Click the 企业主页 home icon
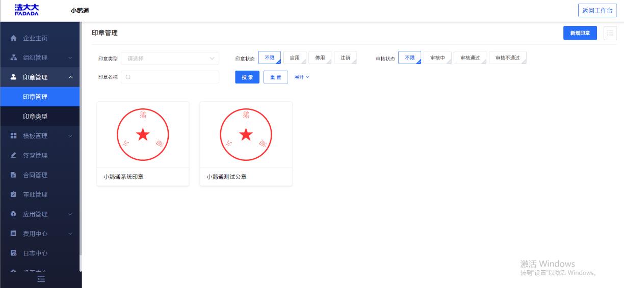The image size is (624, 288). (x=14, y=38)
